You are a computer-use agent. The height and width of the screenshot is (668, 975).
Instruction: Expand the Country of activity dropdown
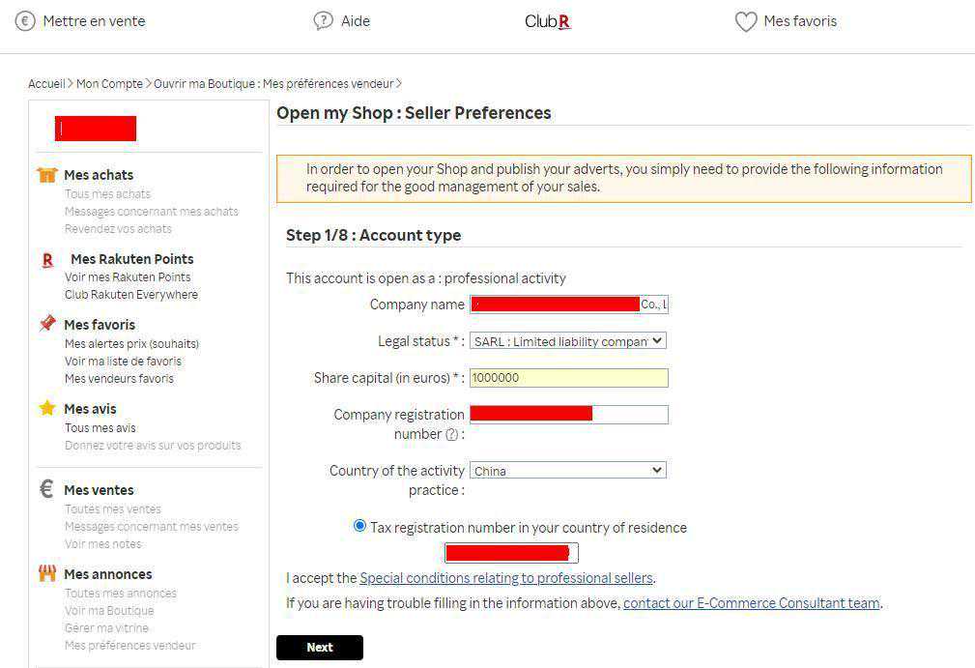pyautogui.click(x=568, y=471)
